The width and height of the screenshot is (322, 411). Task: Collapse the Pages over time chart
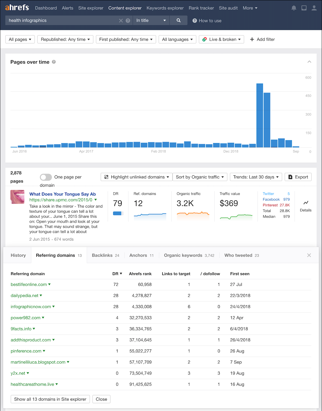coord(309,62)
